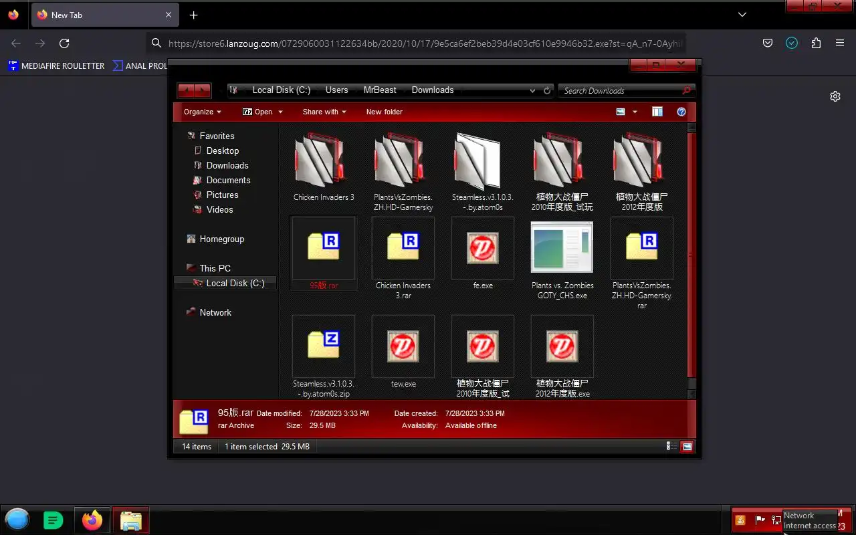Open the MEDIAFIRE ROULETTER bookmark
The height and width of the screenshot is (535, 856).
point(57,66)
